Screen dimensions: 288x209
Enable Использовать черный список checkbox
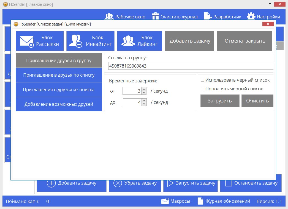(x=202, y=80)
